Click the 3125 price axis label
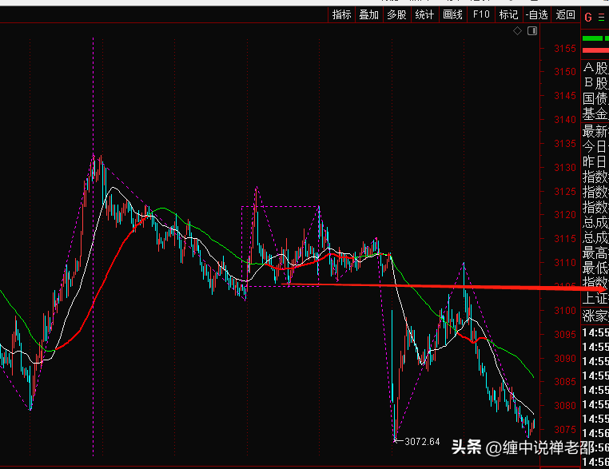 pyautogui.click(x=565, y=192)
